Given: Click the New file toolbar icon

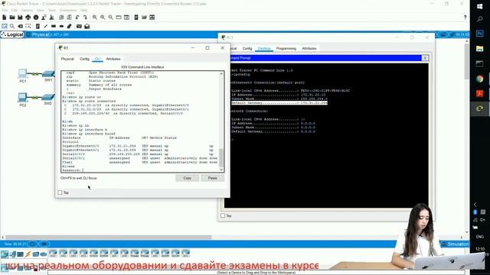Looking at the screenshot, I should click(x=5, y=18).
